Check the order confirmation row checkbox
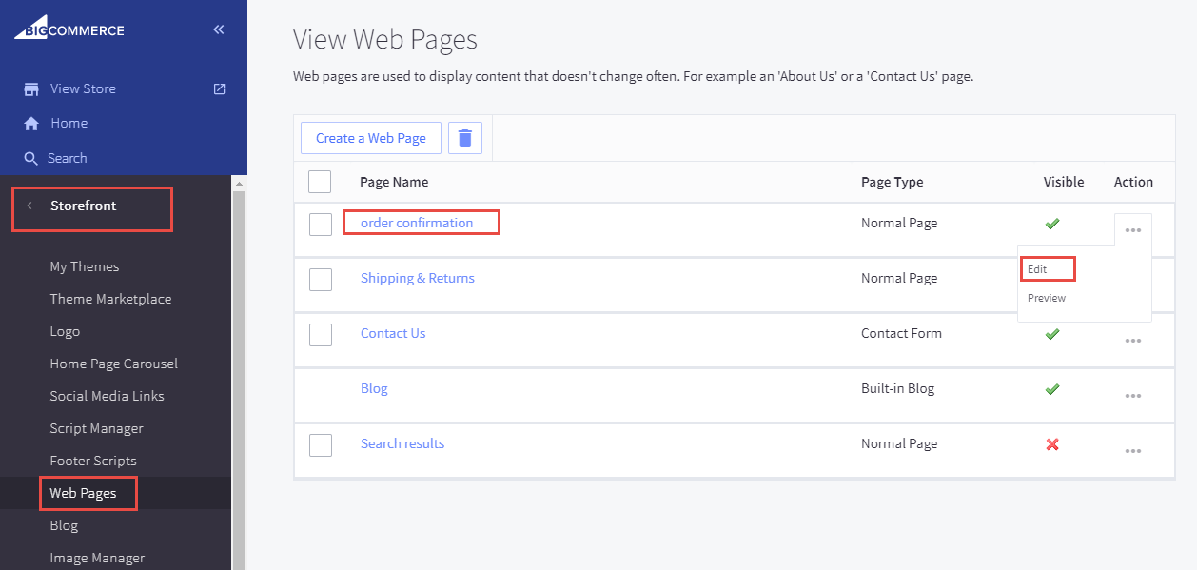Screen dimensions: 1197x570 pyautogui.click(x=321, y=224)
